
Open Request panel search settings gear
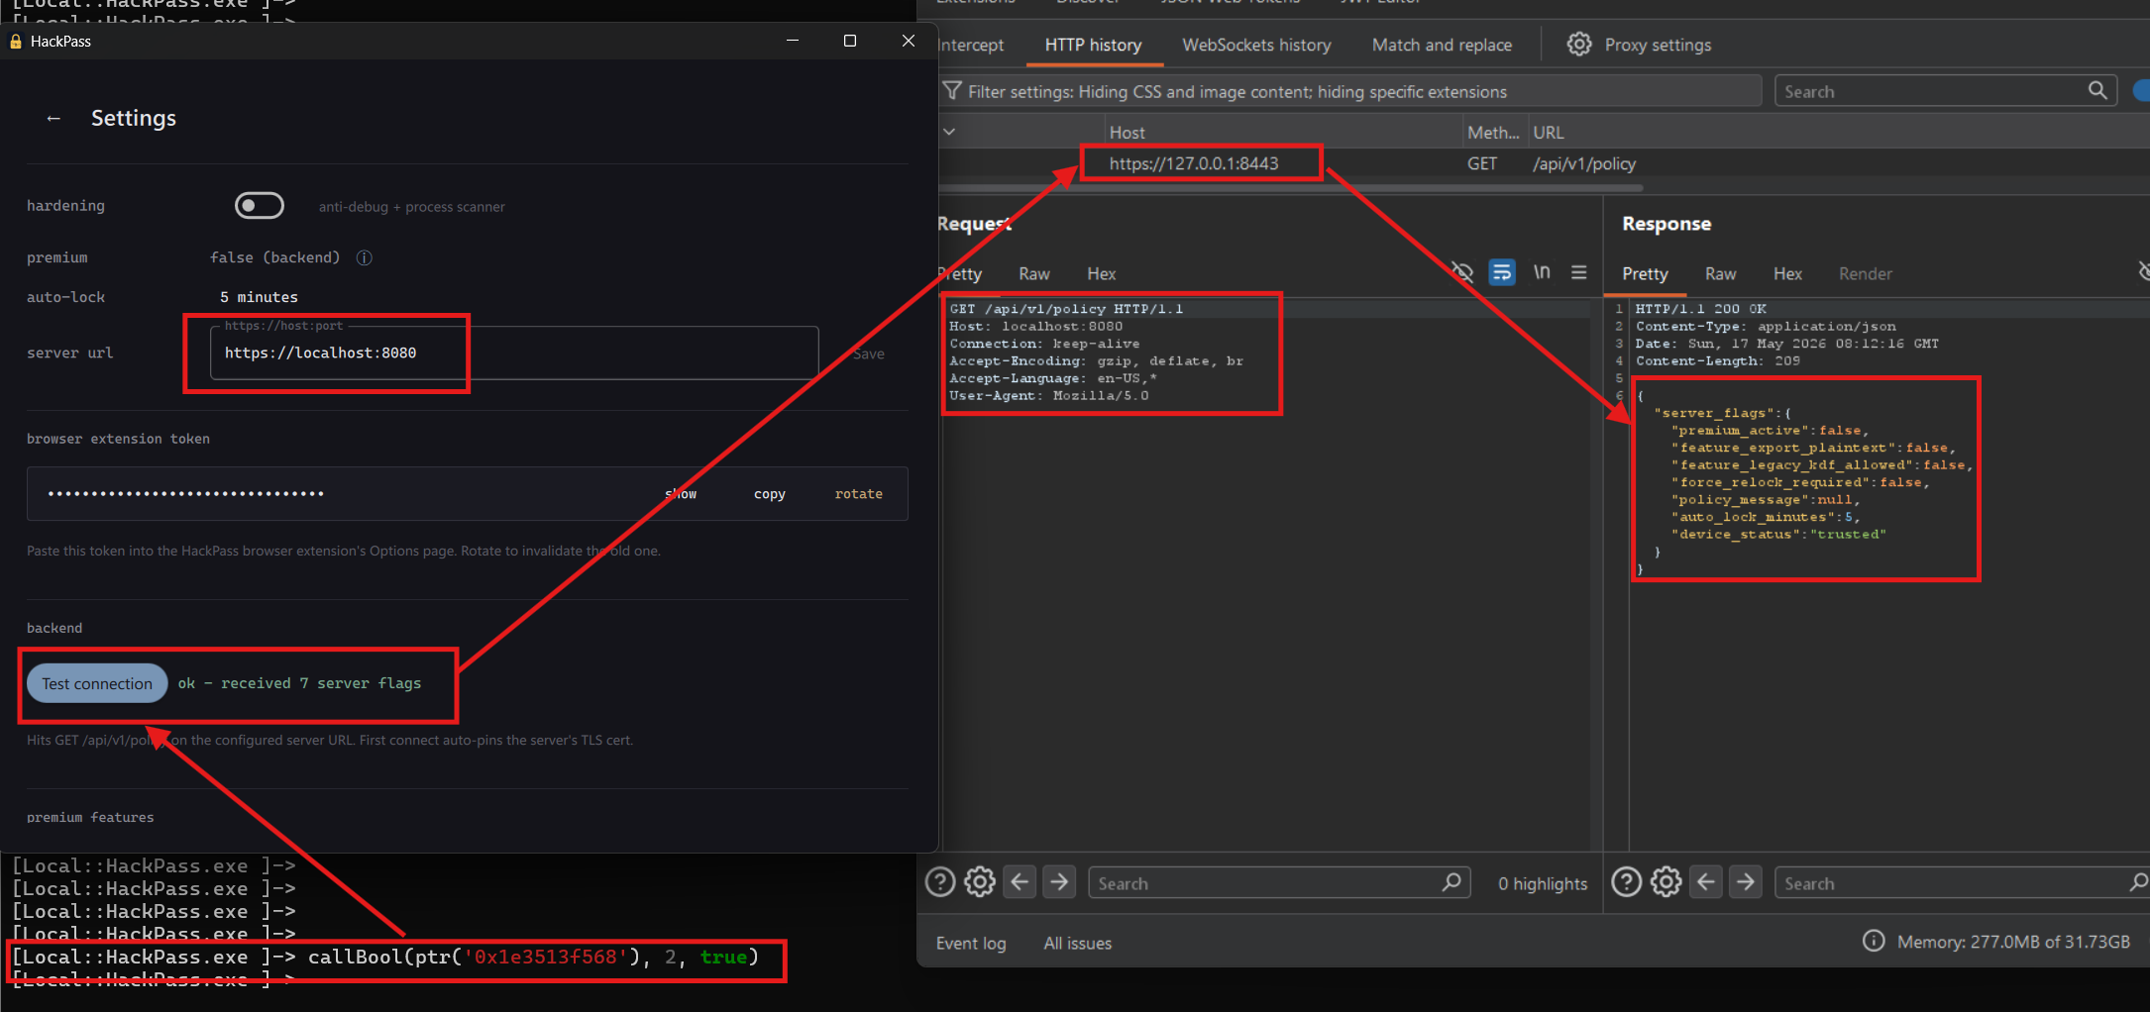(x=980, y=881)
